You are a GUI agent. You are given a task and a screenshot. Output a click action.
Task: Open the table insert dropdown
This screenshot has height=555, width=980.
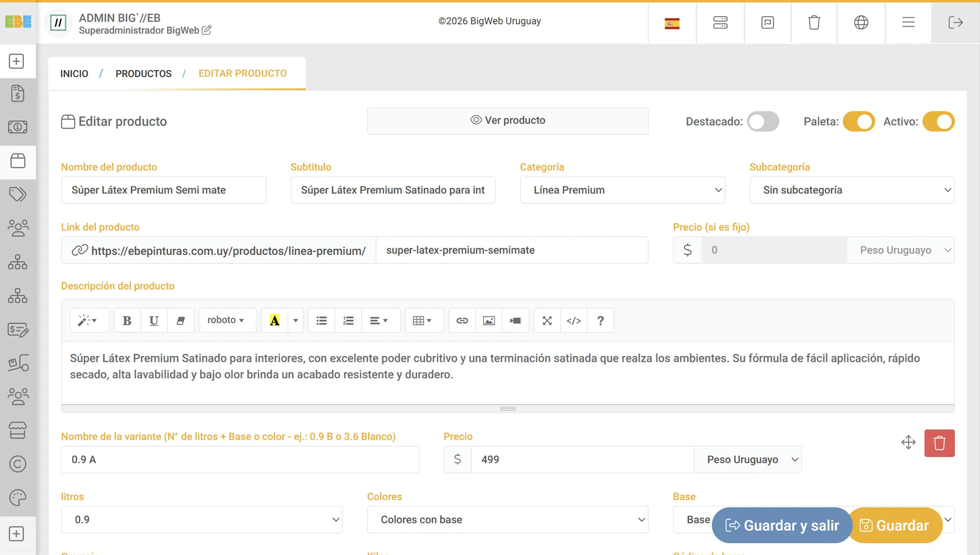[424, 321]
